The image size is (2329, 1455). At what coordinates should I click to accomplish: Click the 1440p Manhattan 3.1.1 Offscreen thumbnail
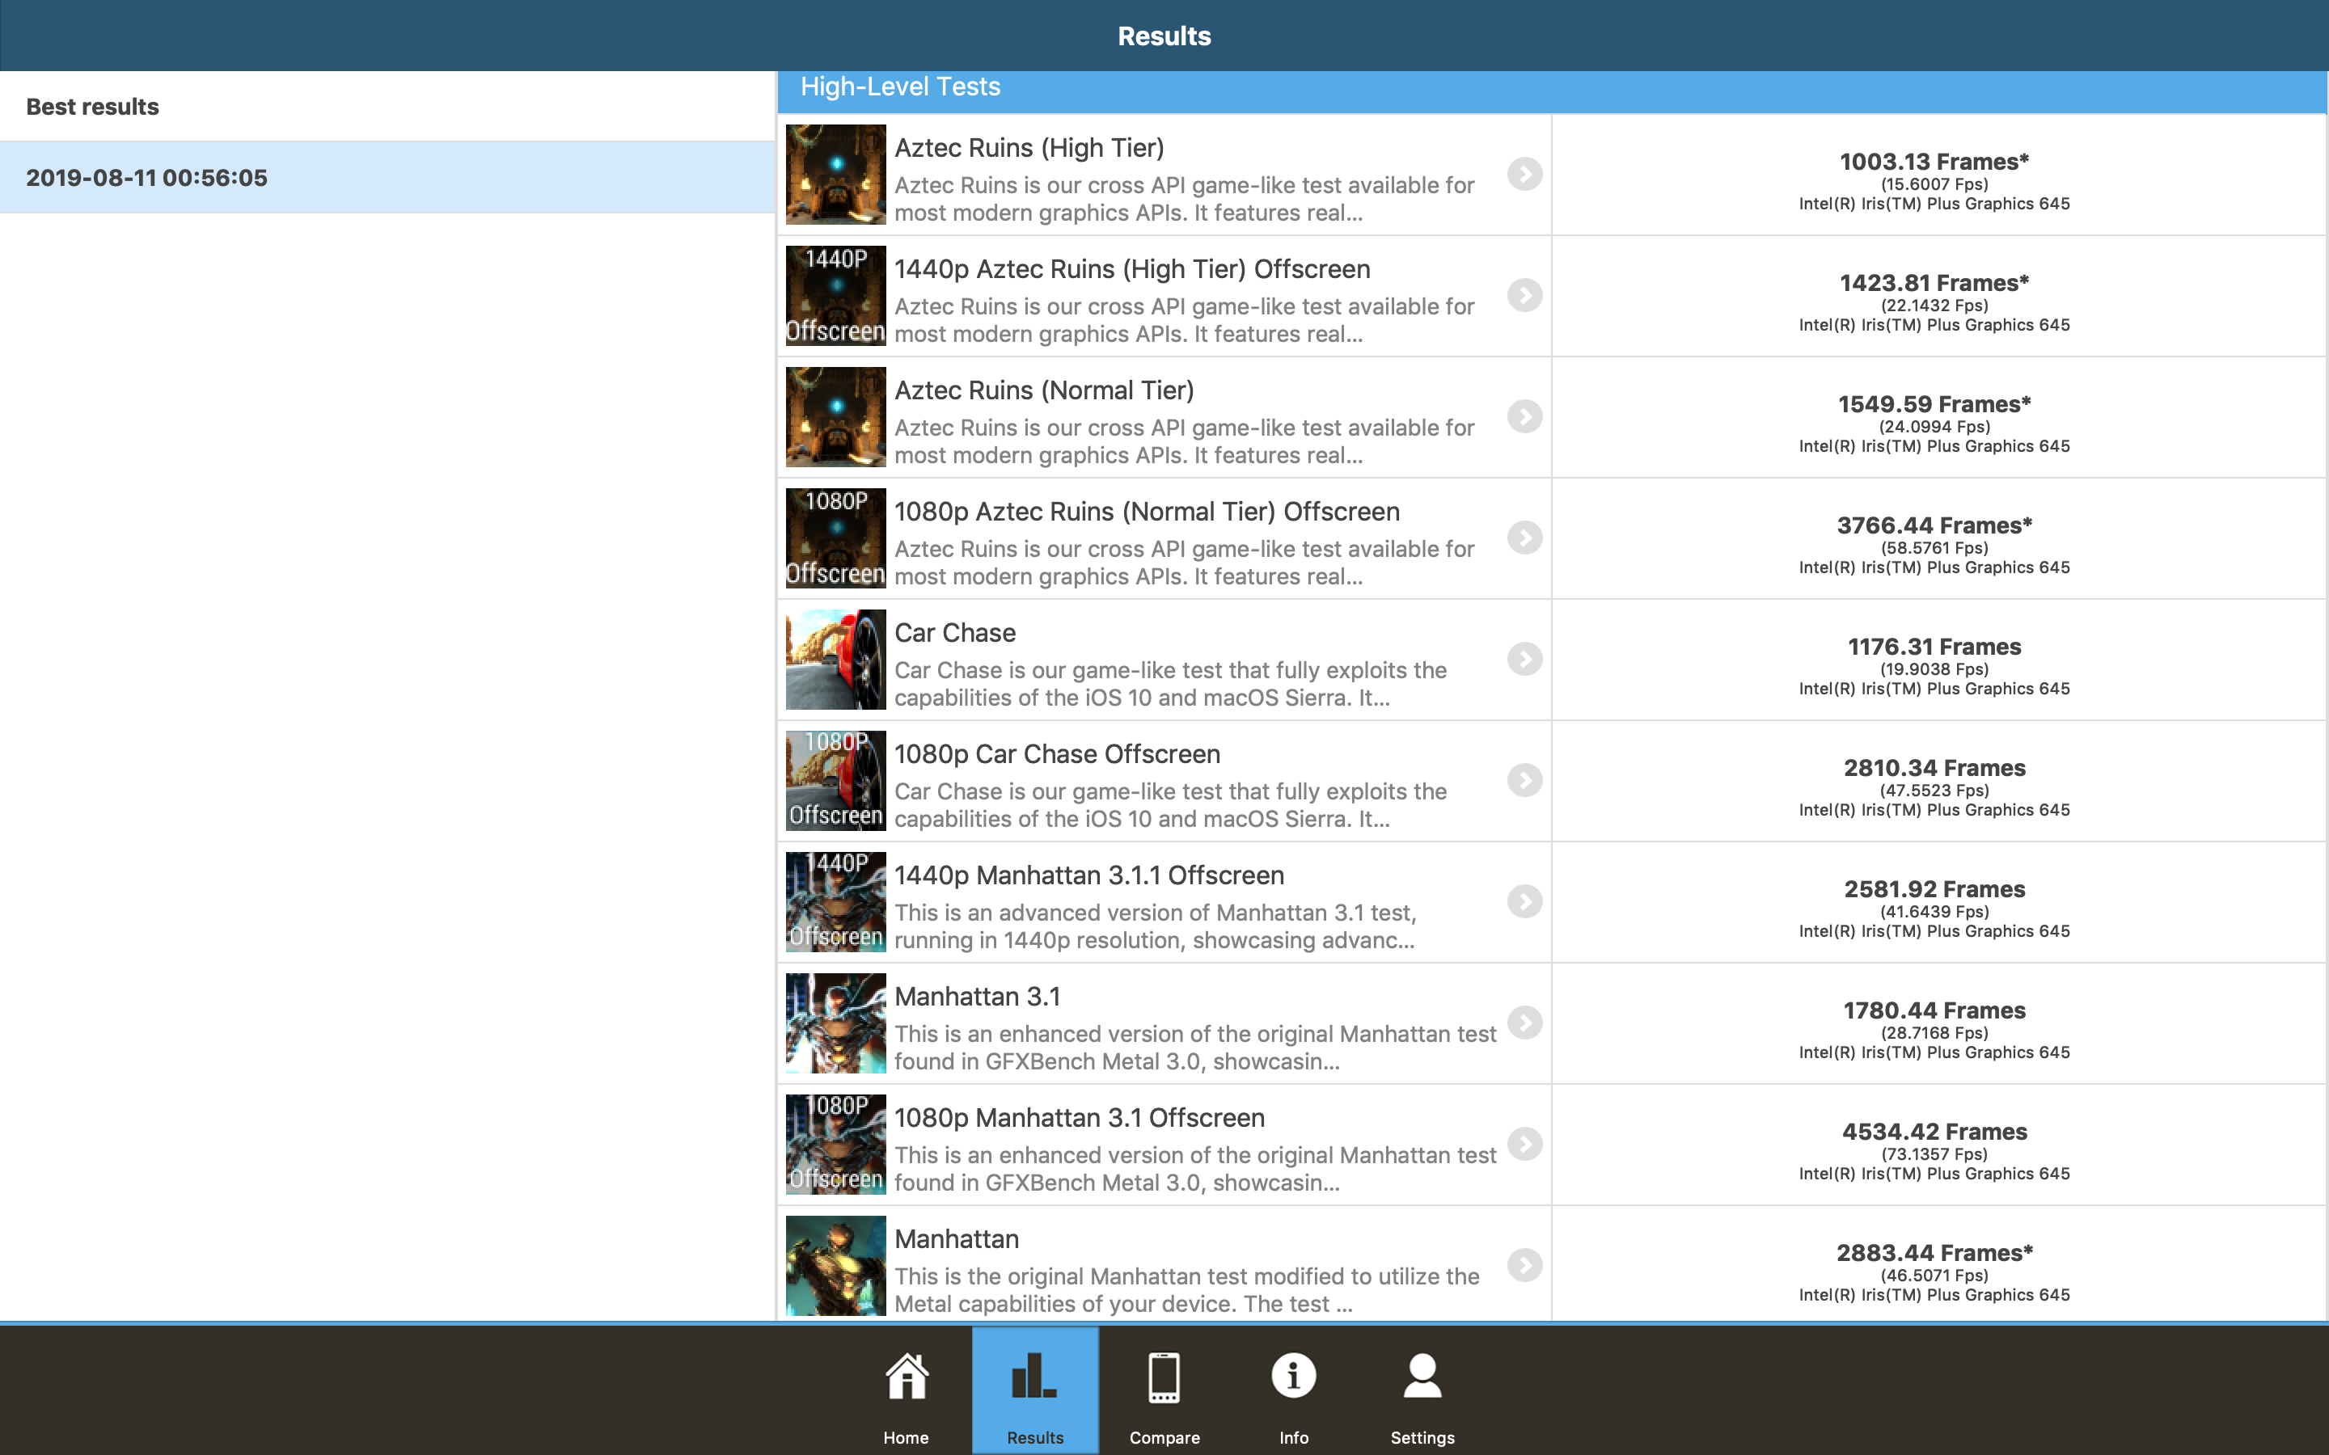click(x=835, y=901)
